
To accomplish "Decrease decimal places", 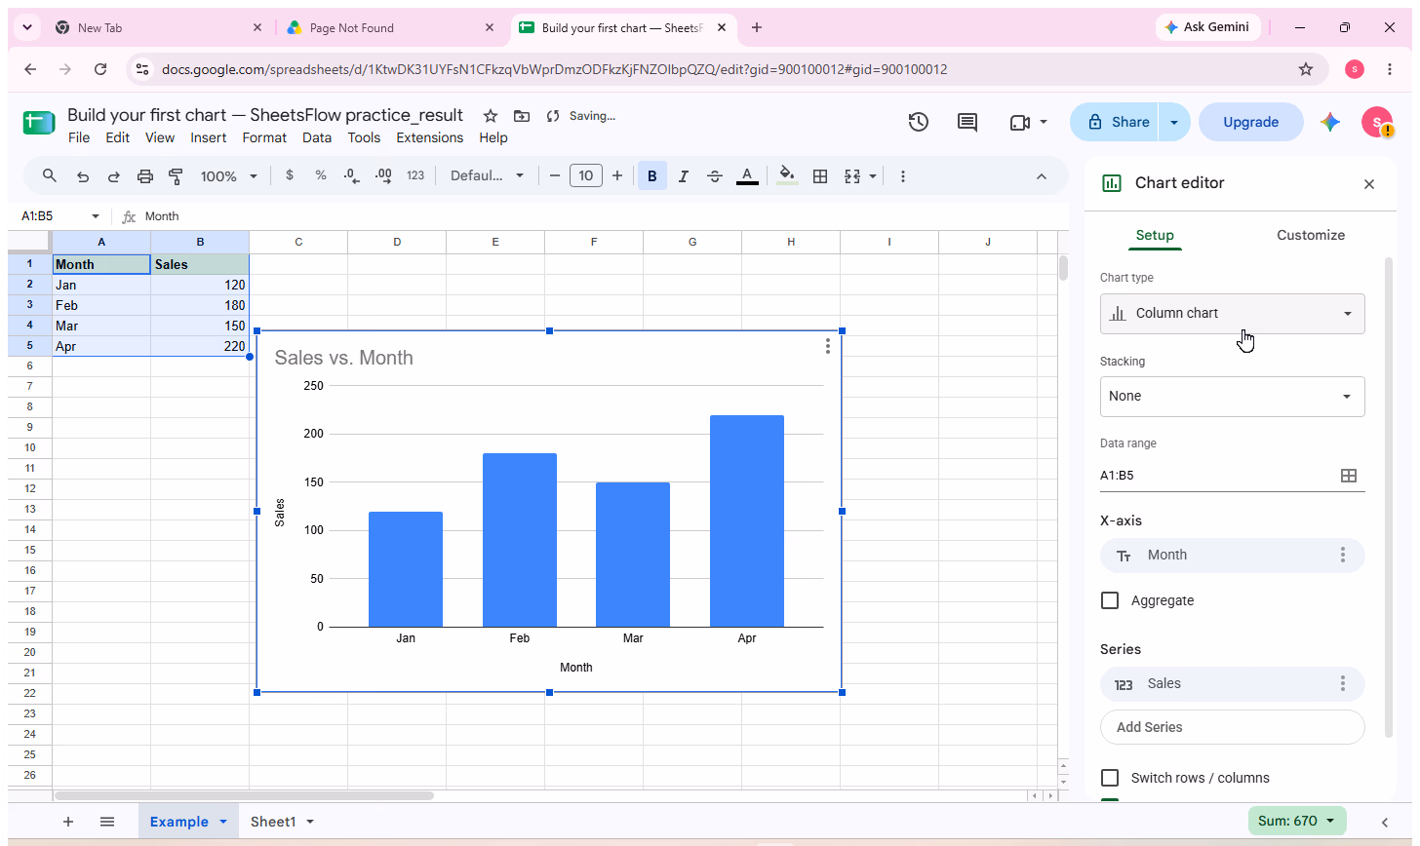I will [352, 176].
